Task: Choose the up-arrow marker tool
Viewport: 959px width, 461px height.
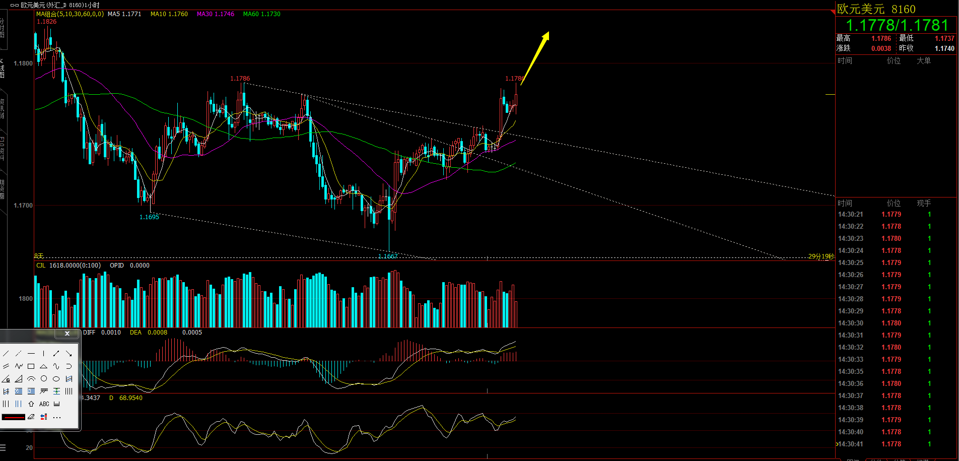Action: 31,404
